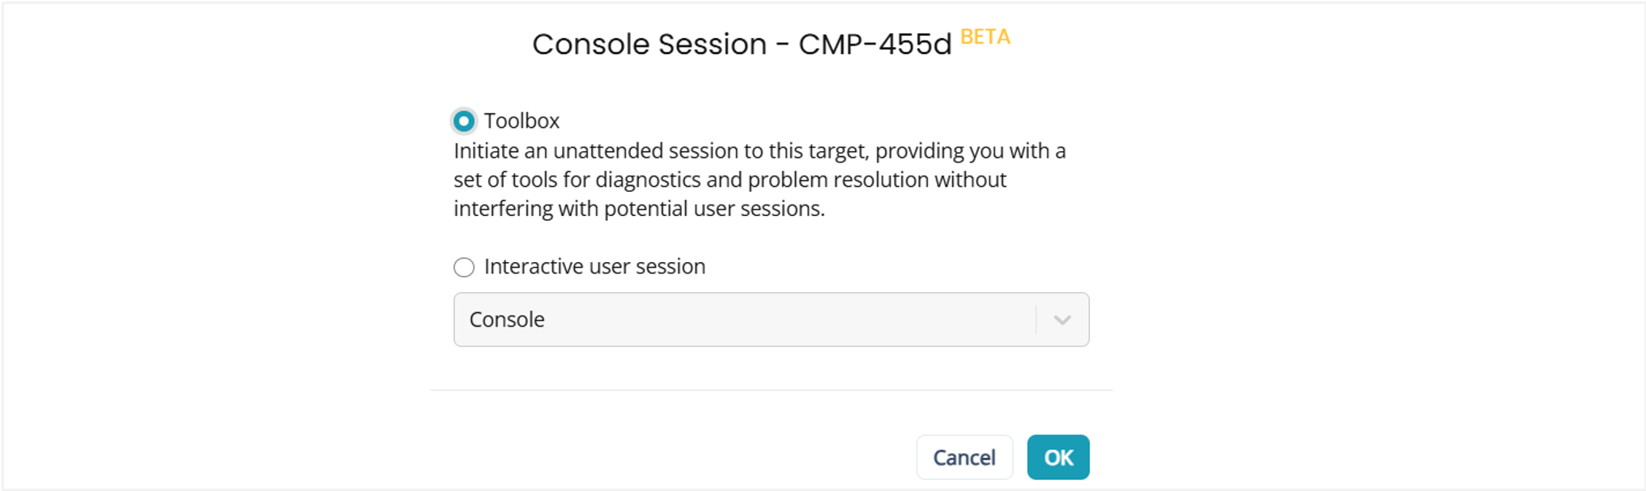
Task: Click the yellow BETA badge
Action: click(x=985, y=37)
